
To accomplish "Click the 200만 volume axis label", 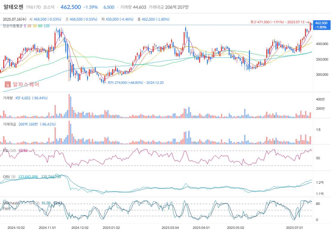I will (x=320, y=109).
